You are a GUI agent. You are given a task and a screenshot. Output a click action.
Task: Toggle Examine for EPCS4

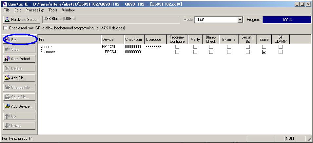(x=229, y=52)
